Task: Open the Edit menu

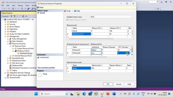Action: 8,5
